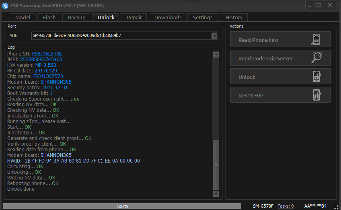This screenshot has height=210, width=341.
Task: Click Read Phone Info button
Action: tap(280, 39)
